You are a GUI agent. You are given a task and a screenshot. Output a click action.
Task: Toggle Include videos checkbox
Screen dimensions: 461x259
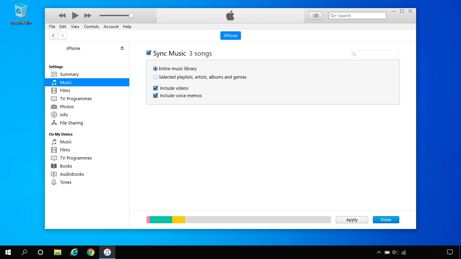point(156,88)
